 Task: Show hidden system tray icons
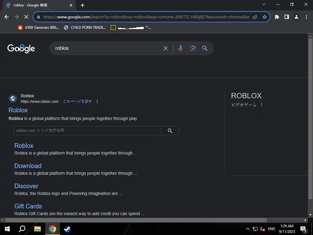point(248,229)
